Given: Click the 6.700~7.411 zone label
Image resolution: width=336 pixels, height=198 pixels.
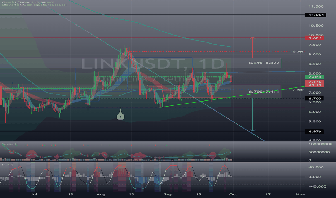Looking at the screenshot, I should (x=264, y=91).
